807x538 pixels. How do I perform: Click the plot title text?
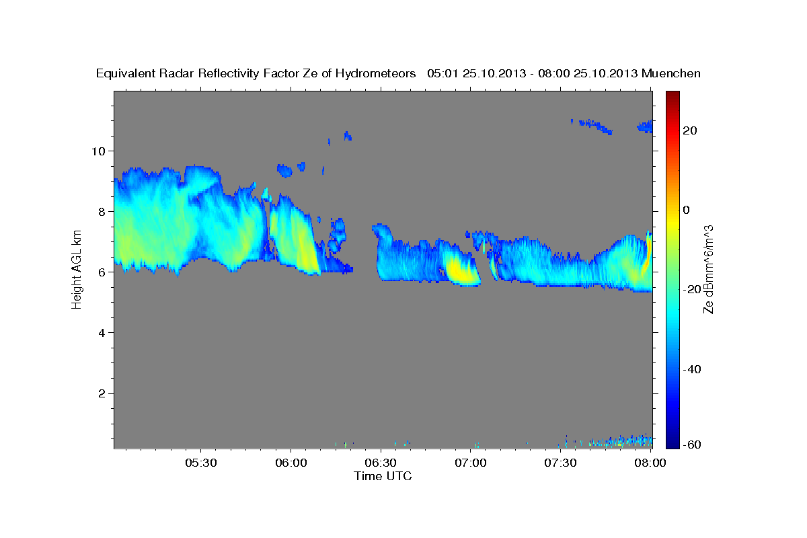coord(399,73)
